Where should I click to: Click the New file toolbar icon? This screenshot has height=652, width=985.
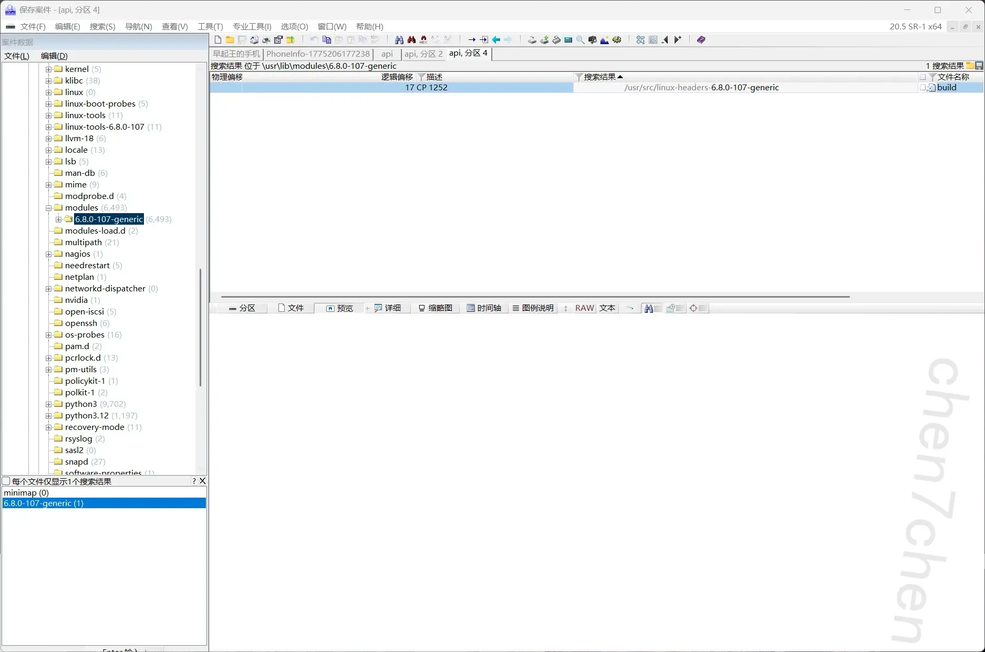[x=218, y=40]
